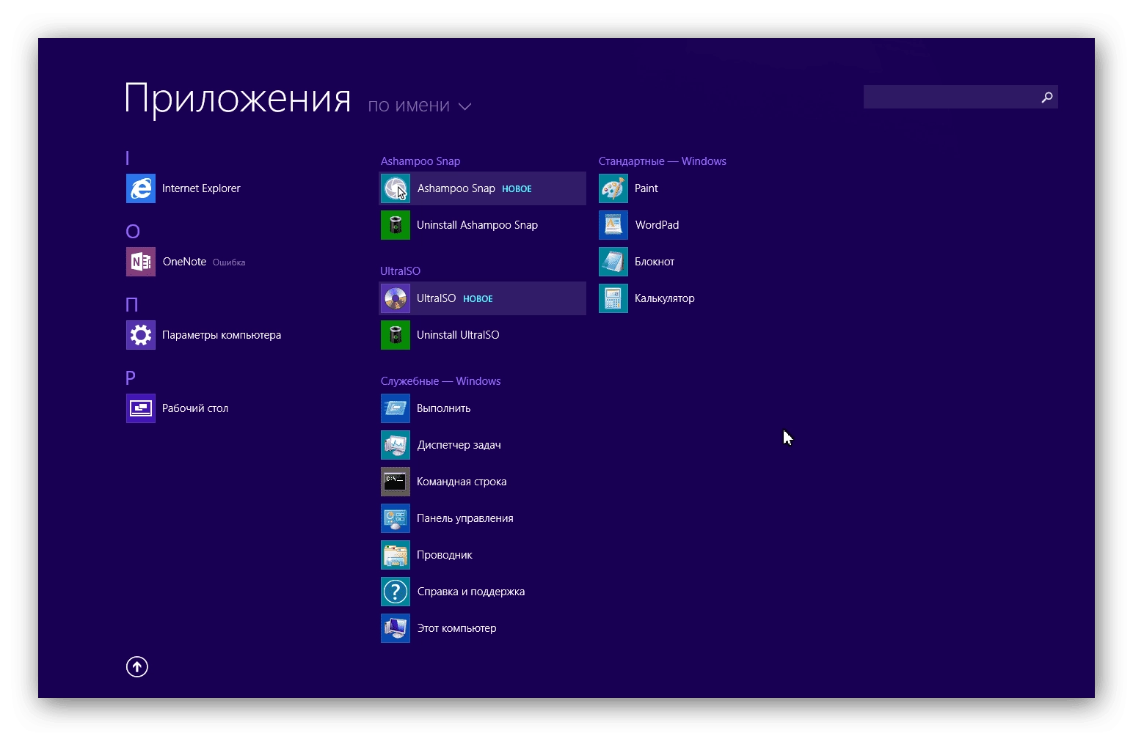Click Стандартные — Windows group heading

point(663,161)
